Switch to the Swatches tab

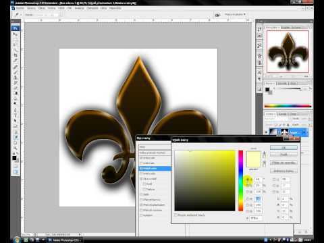click(x=282, y=83)
